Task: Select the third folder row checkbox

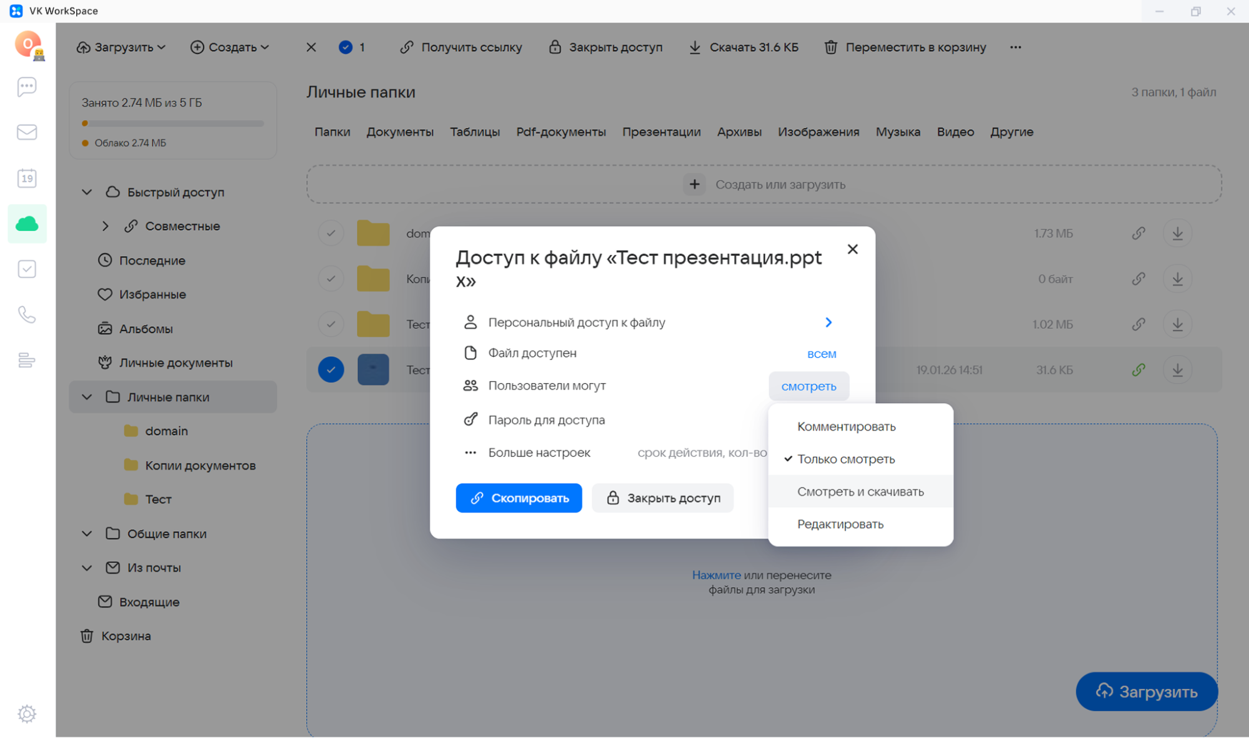Action: (x=331, y=324)
